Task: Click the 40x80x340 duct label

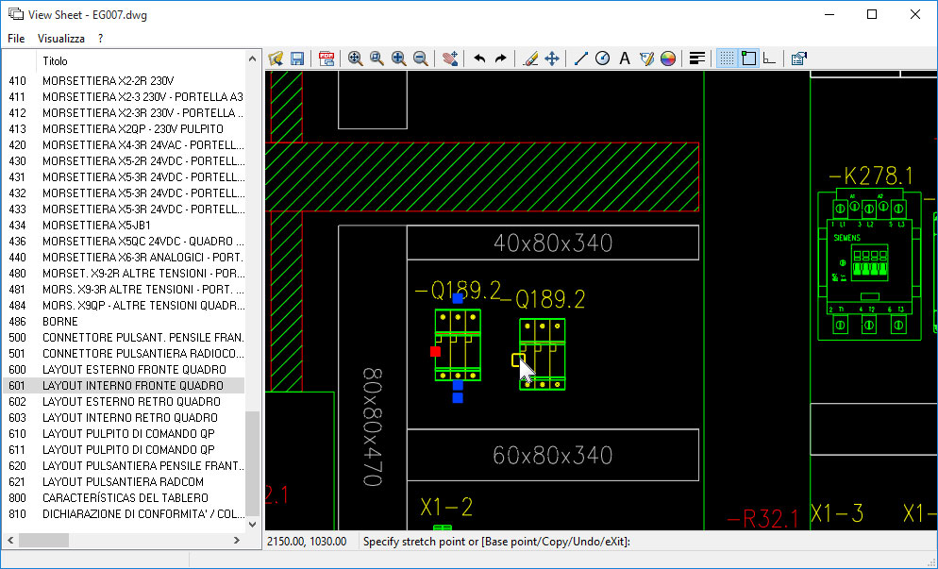Action: pos(553,243)
